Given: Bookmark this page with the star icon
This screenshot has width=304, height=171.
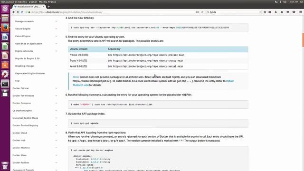Looking at the screenshot, I should [265, 12].
